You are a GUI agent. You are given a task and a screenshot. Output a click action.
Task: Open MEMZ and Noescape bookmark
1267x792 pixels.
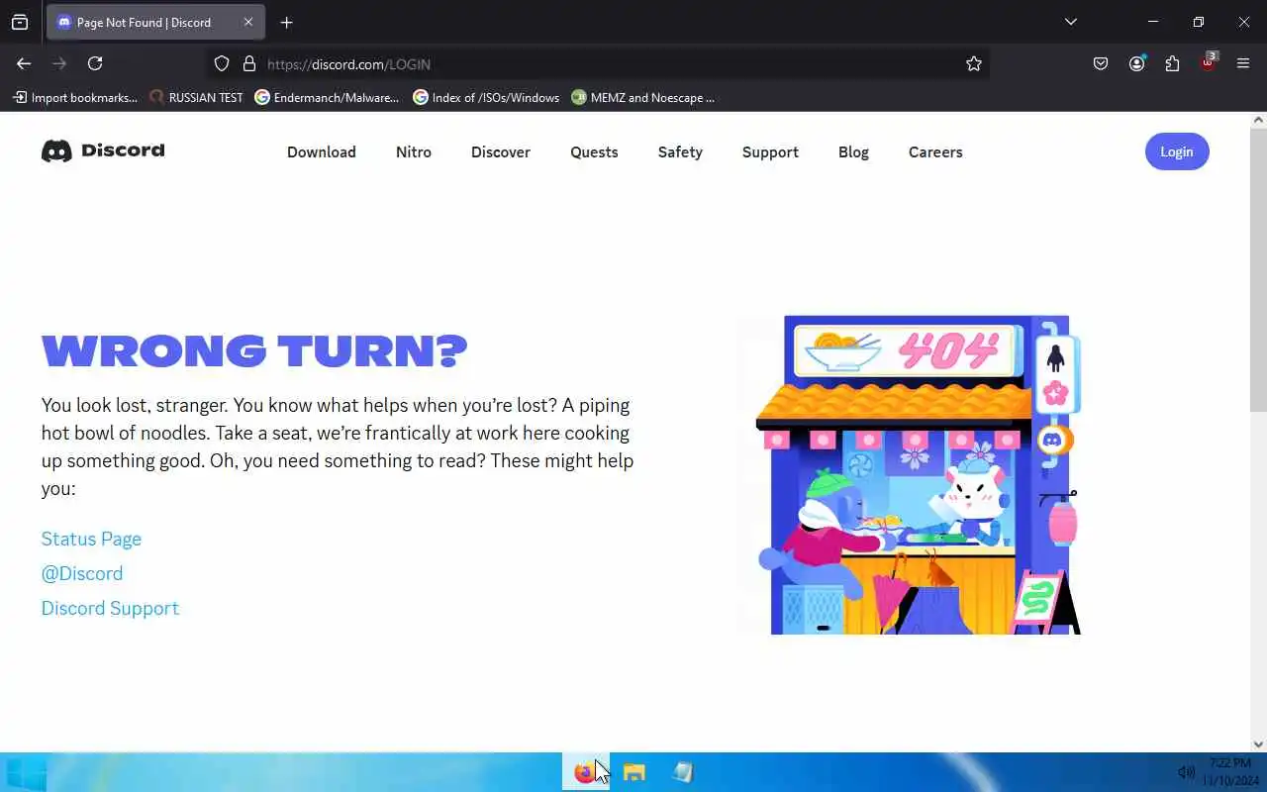643,97
